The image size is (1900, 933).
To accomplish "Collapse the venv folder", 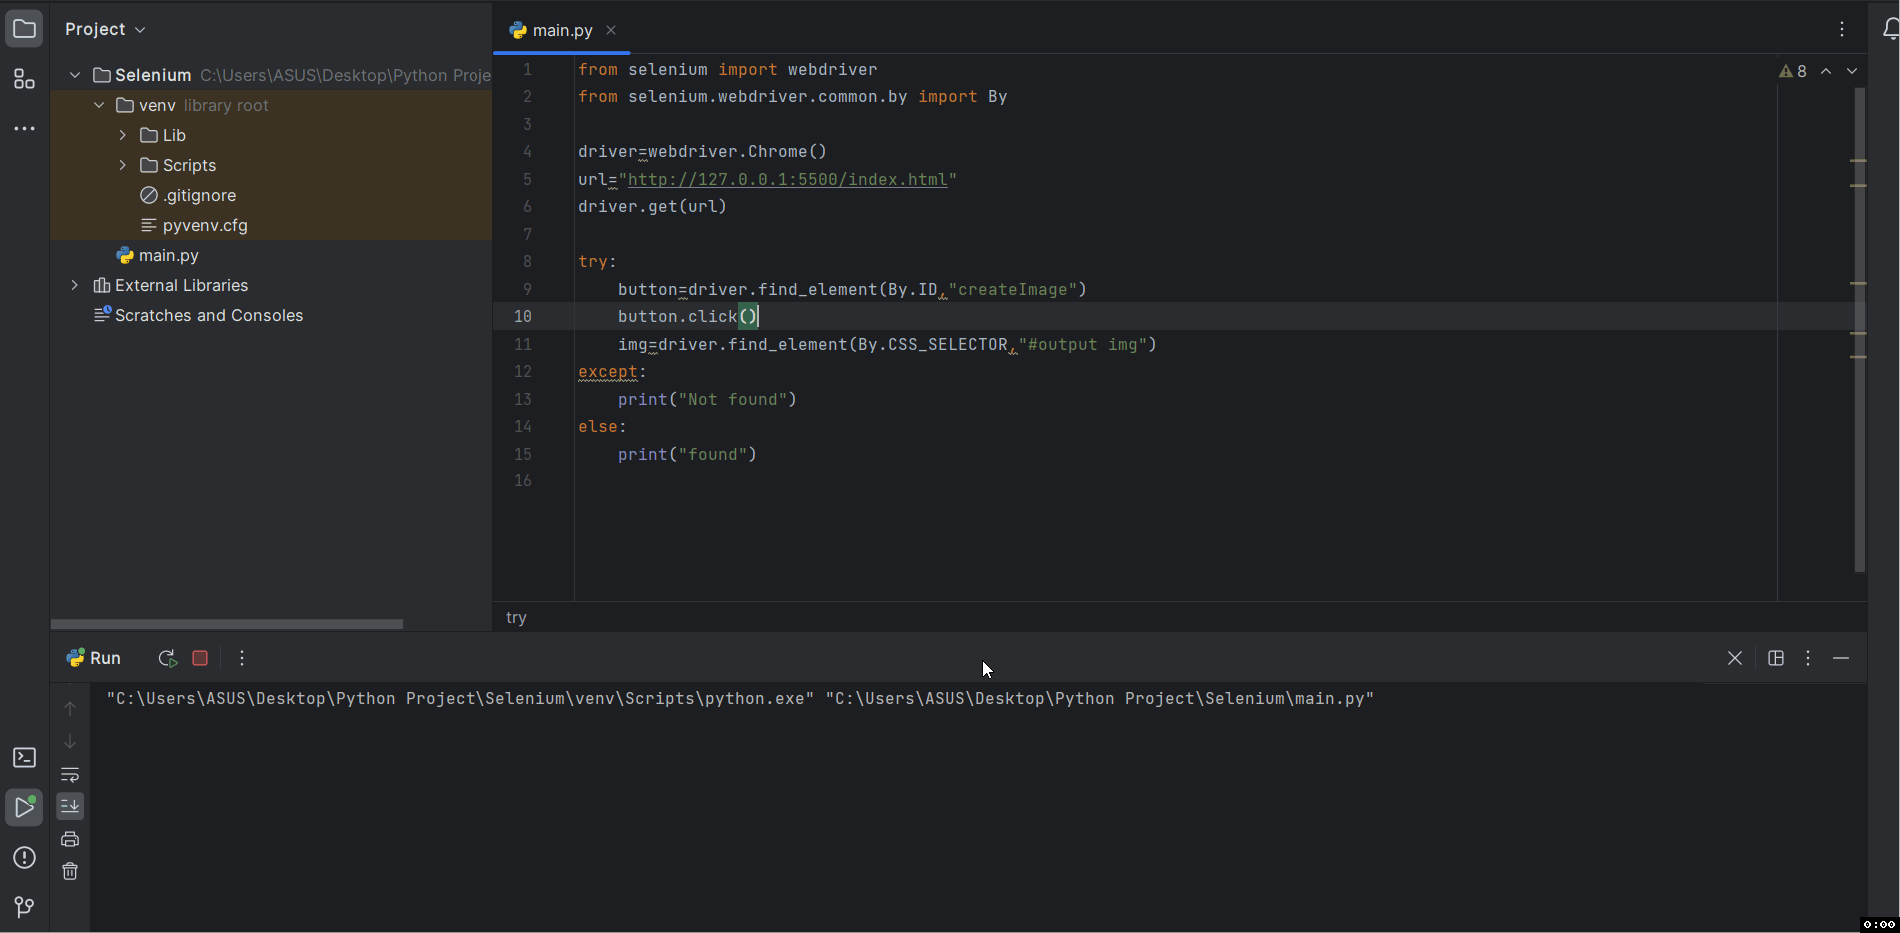I will coord(99,105).
